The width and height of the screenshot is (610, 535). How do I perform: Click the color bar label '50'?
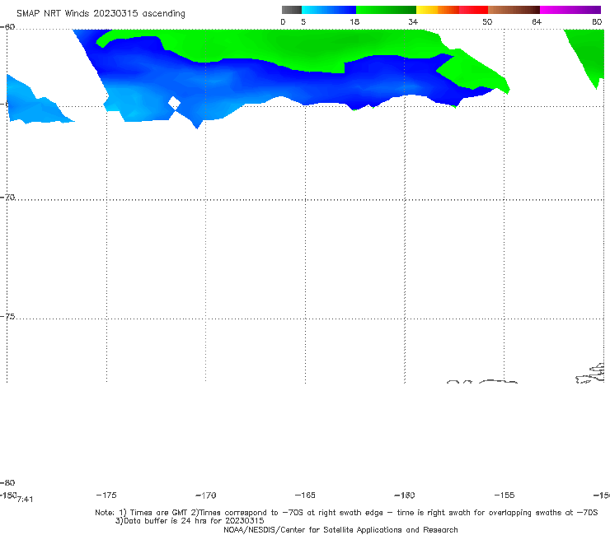tap(487, 21)
